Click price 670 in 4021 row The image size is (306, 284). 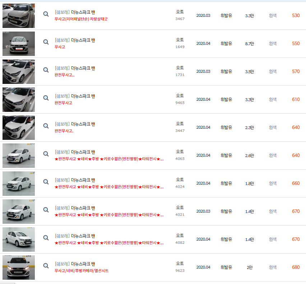(x=296, y=211)
